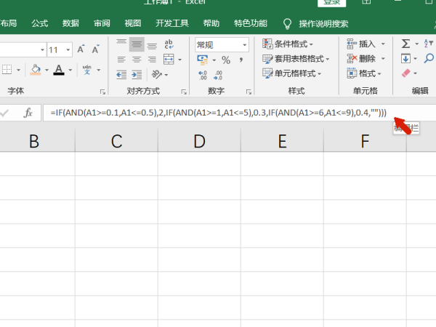The width and height of the screenshot is (436, 327).
Task: Toggle middle vertical alignment
Action: tap(137, 44)
